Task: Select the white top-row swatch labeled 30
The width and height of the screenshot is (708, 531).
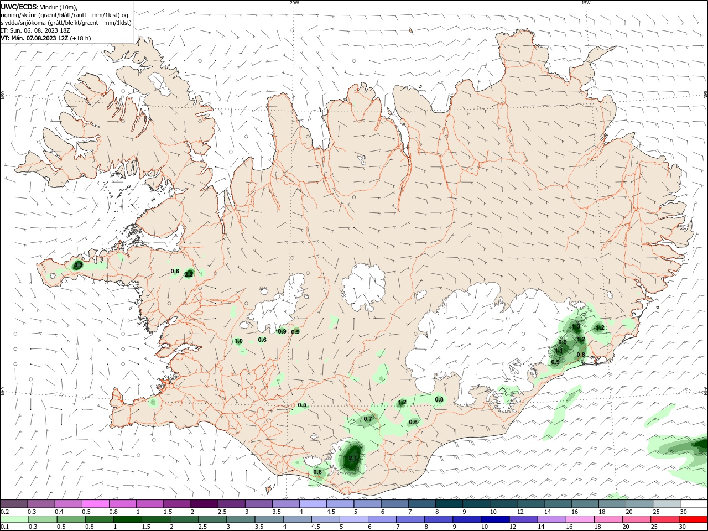Action: pos(694,503)
